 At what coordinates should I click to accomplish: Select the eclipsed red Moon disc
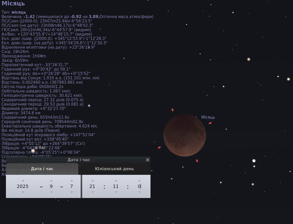coord(185,135)
